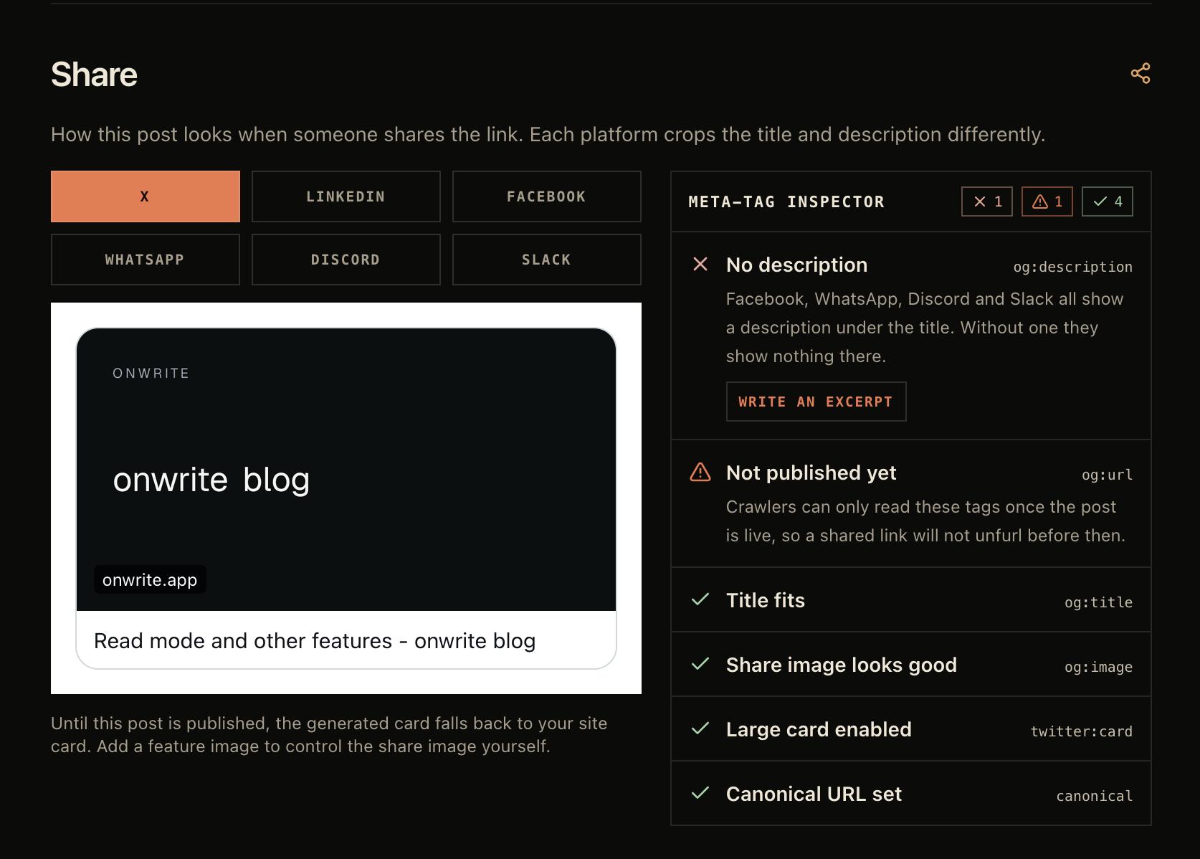Click the checkmark beside Canonical URL set
The width and height of the screenshot is (1200, 859).
tap(700, 793)
